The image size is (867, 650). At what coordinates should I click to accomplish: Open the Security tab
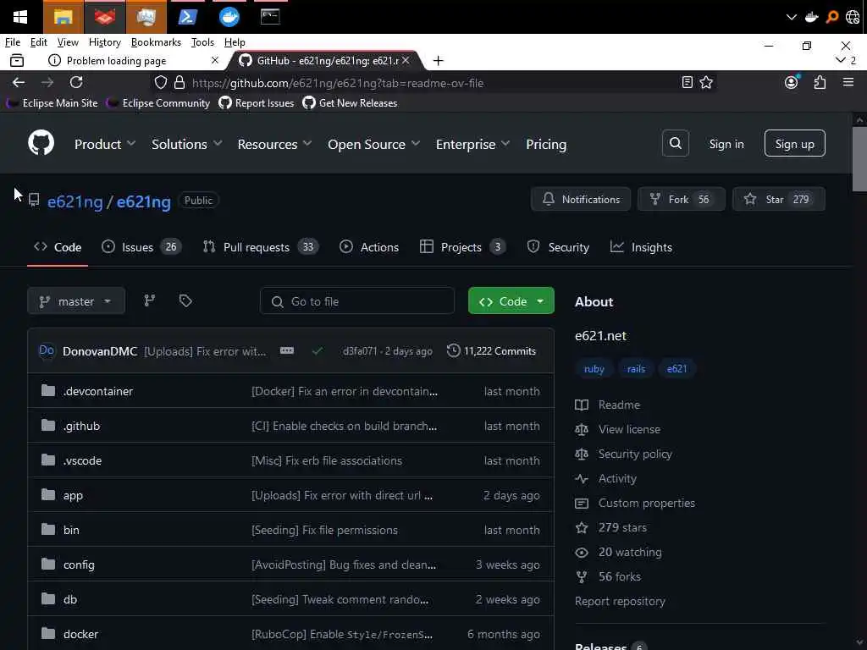coord(558,247)
